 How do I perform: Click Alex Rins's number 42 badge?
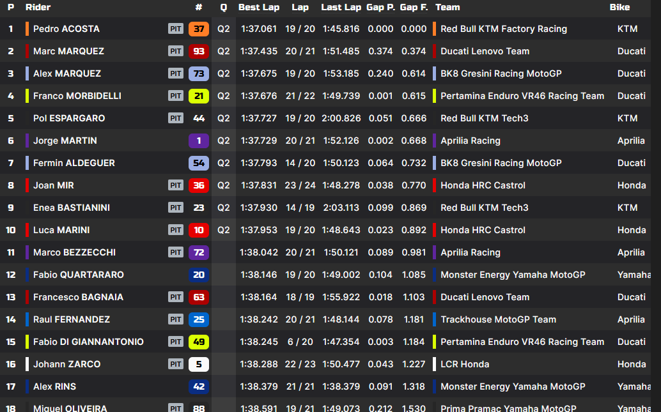[x=199, y=386]
